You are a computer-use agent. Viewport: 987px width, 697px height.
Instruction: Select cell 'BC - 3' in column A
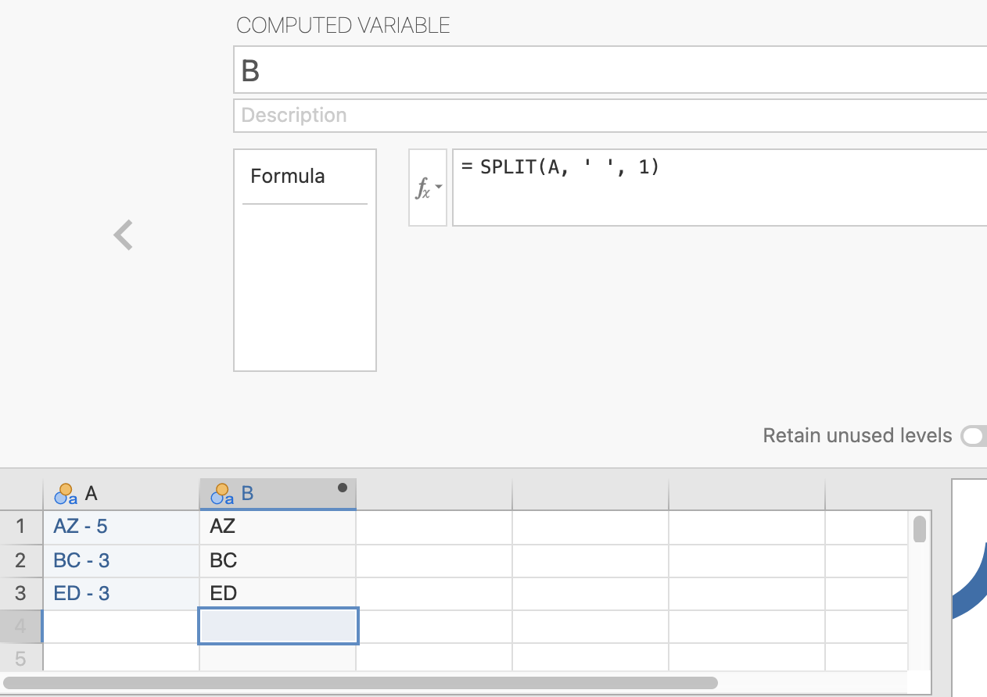(x=120, y=560)
